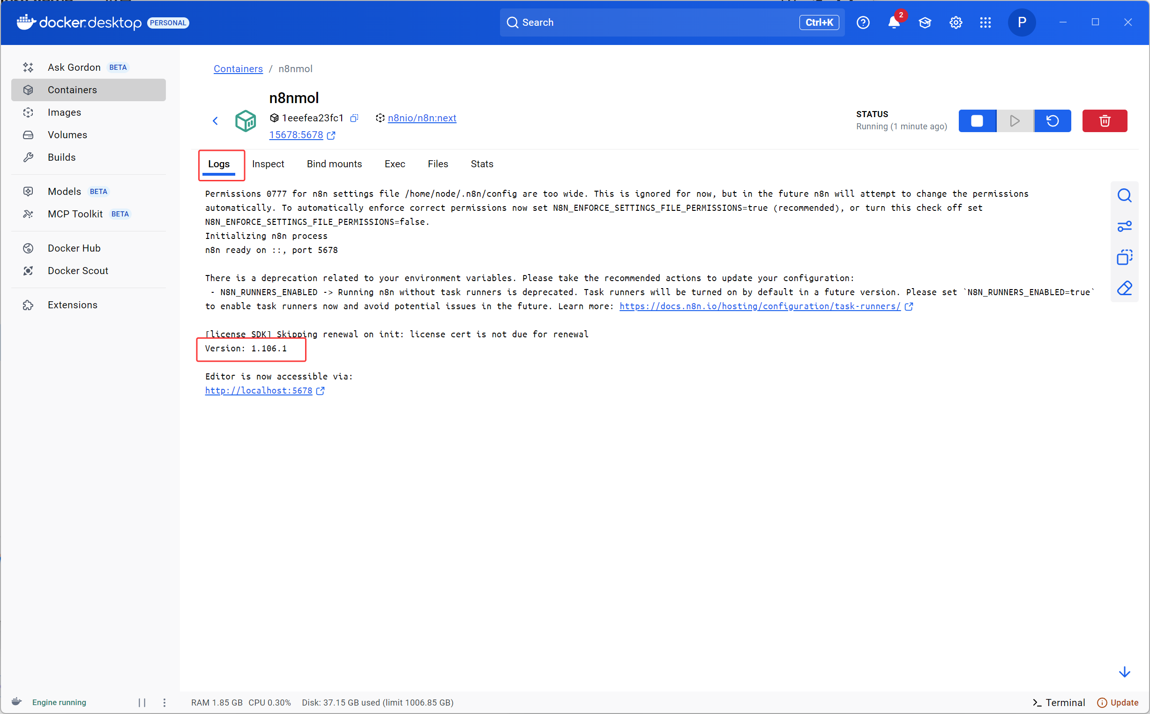The width and height of the screenshot is (1150, 714).
Task: Delete the n8nmol container
Action: coord(1104,121)
